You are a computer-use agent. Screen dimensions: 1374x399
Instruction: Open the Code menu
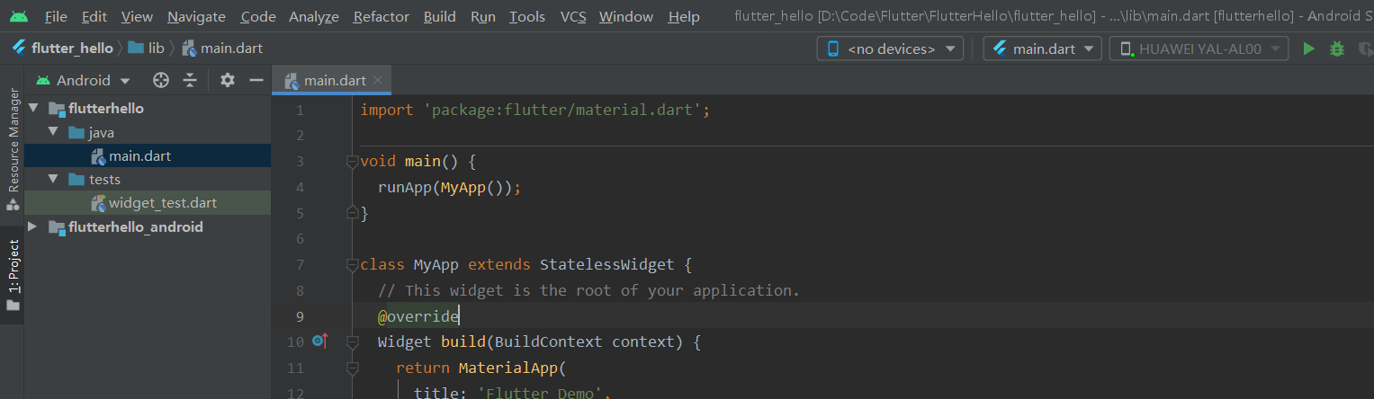pyautogui.click(x=258, y=16)
